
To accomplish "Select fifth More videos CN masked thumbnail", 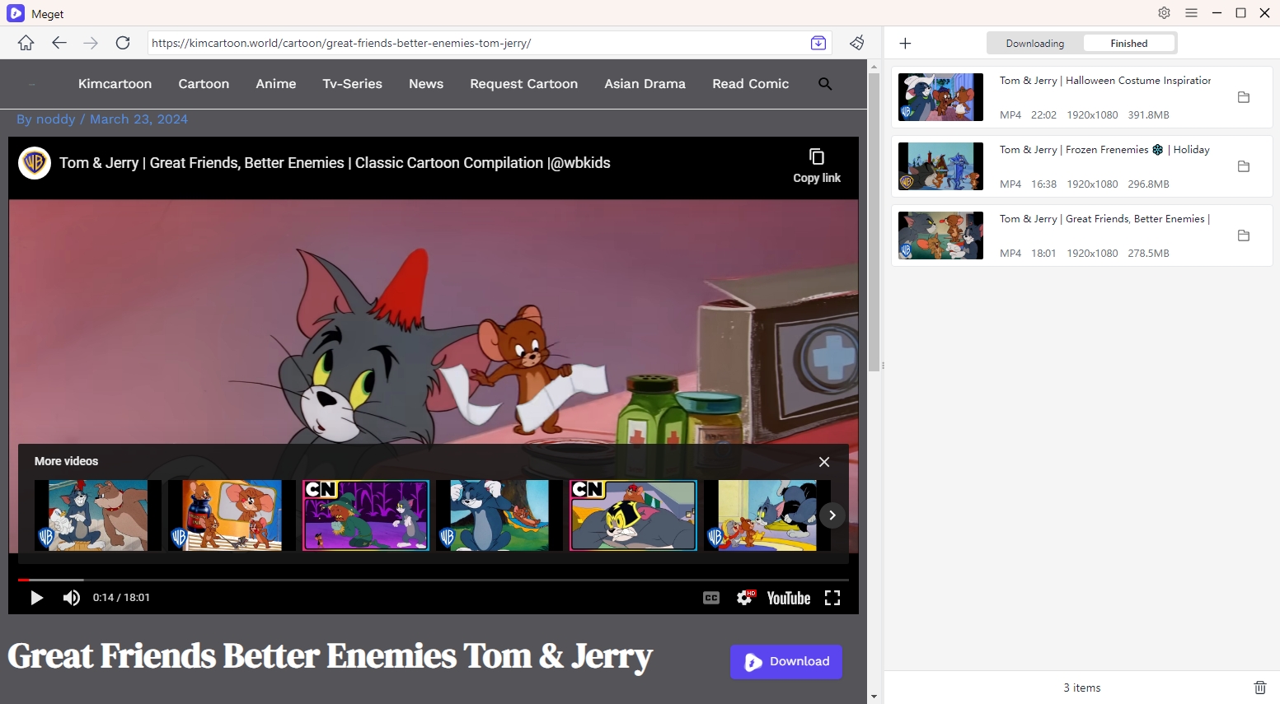I will pyautogui.click(x=633, y=515).
